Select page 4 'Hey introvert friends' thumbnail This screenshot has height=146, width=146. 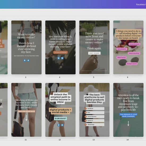pos(61,48)
